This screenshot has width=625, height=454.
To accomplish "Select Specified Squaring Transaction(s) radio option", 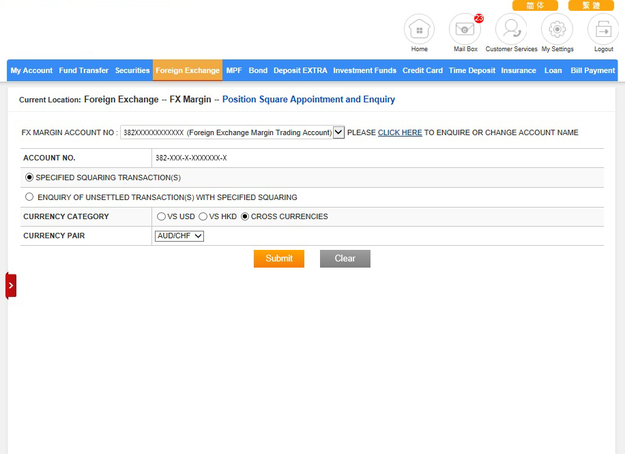I will pos(29,178).
